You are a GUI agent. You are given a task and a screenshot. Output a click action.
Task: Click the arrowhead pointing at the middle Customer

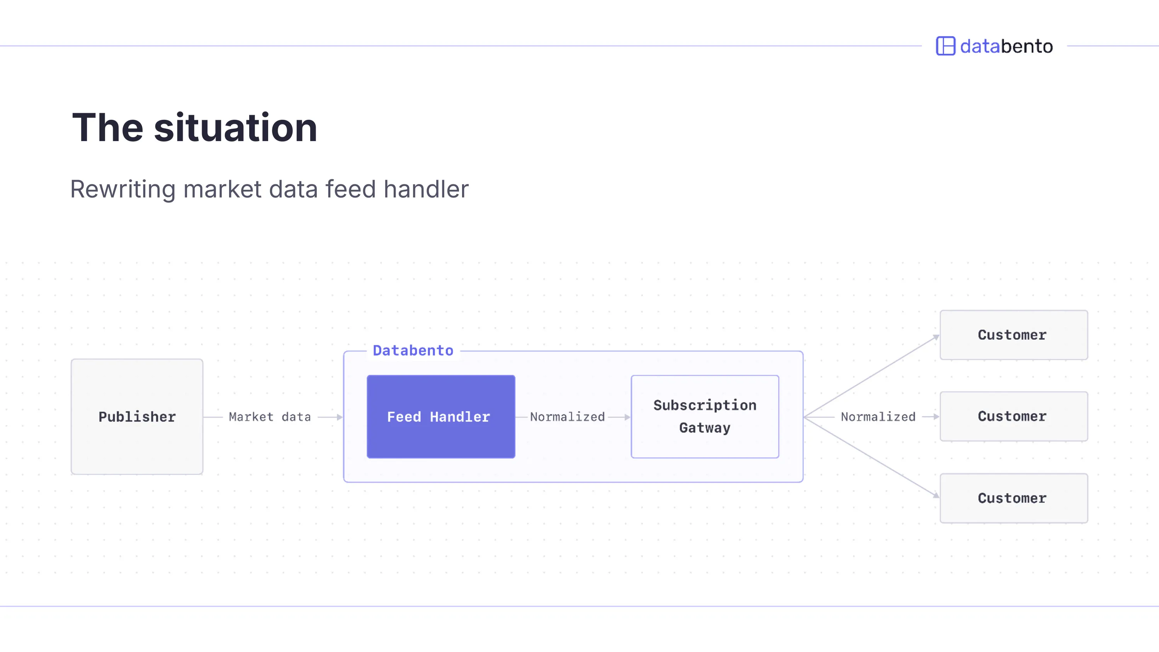tap(936, 417)
